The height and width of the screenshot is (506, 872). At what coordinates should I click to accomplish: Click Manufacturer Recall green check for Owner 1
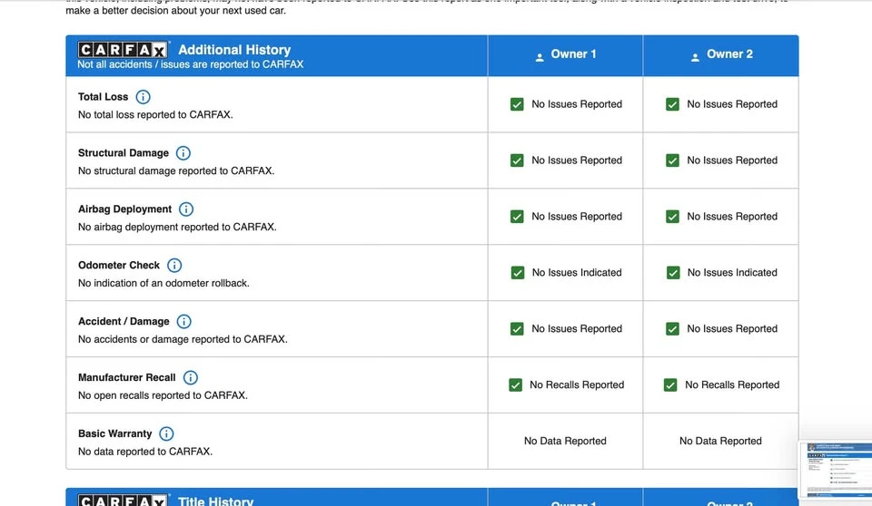click(x=516, y=384)
